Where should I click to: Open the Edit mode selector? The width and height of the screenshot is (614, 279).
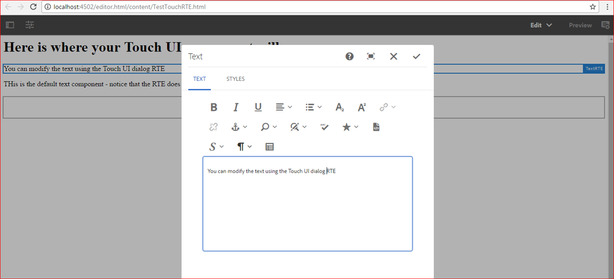pos(541,25)
